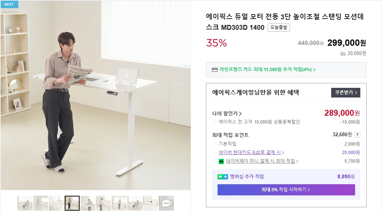Image resolution: width=382 pixels, height=214 pixels.
Task: Expand 네이버페이 머니 결제 시 최대 적립 details
Action: tap(262, 161)
